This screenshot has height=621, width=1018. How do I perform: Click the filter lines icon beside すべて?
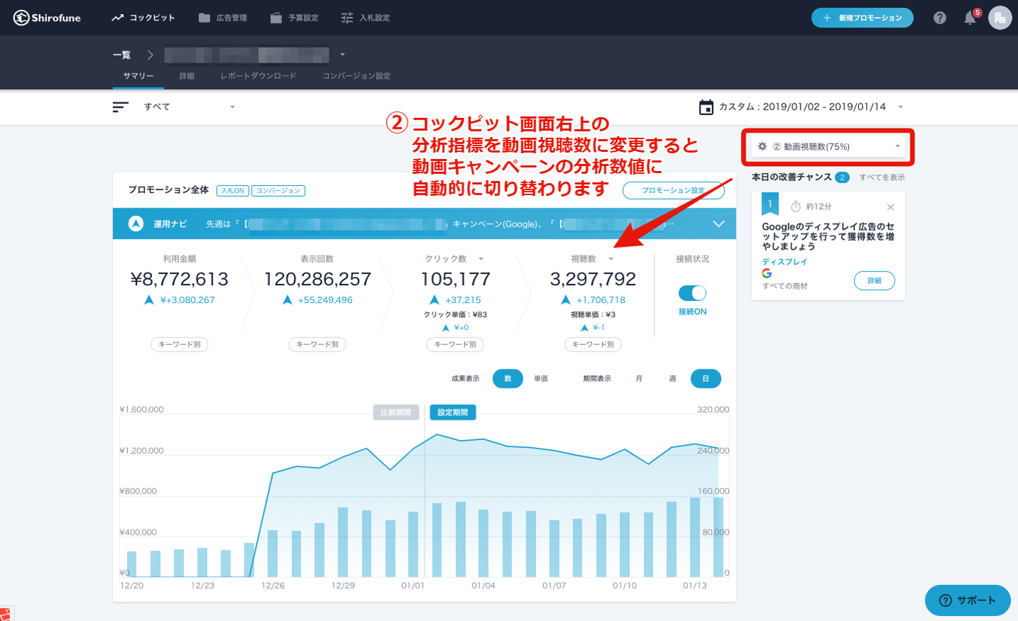(x=120, y=107)
